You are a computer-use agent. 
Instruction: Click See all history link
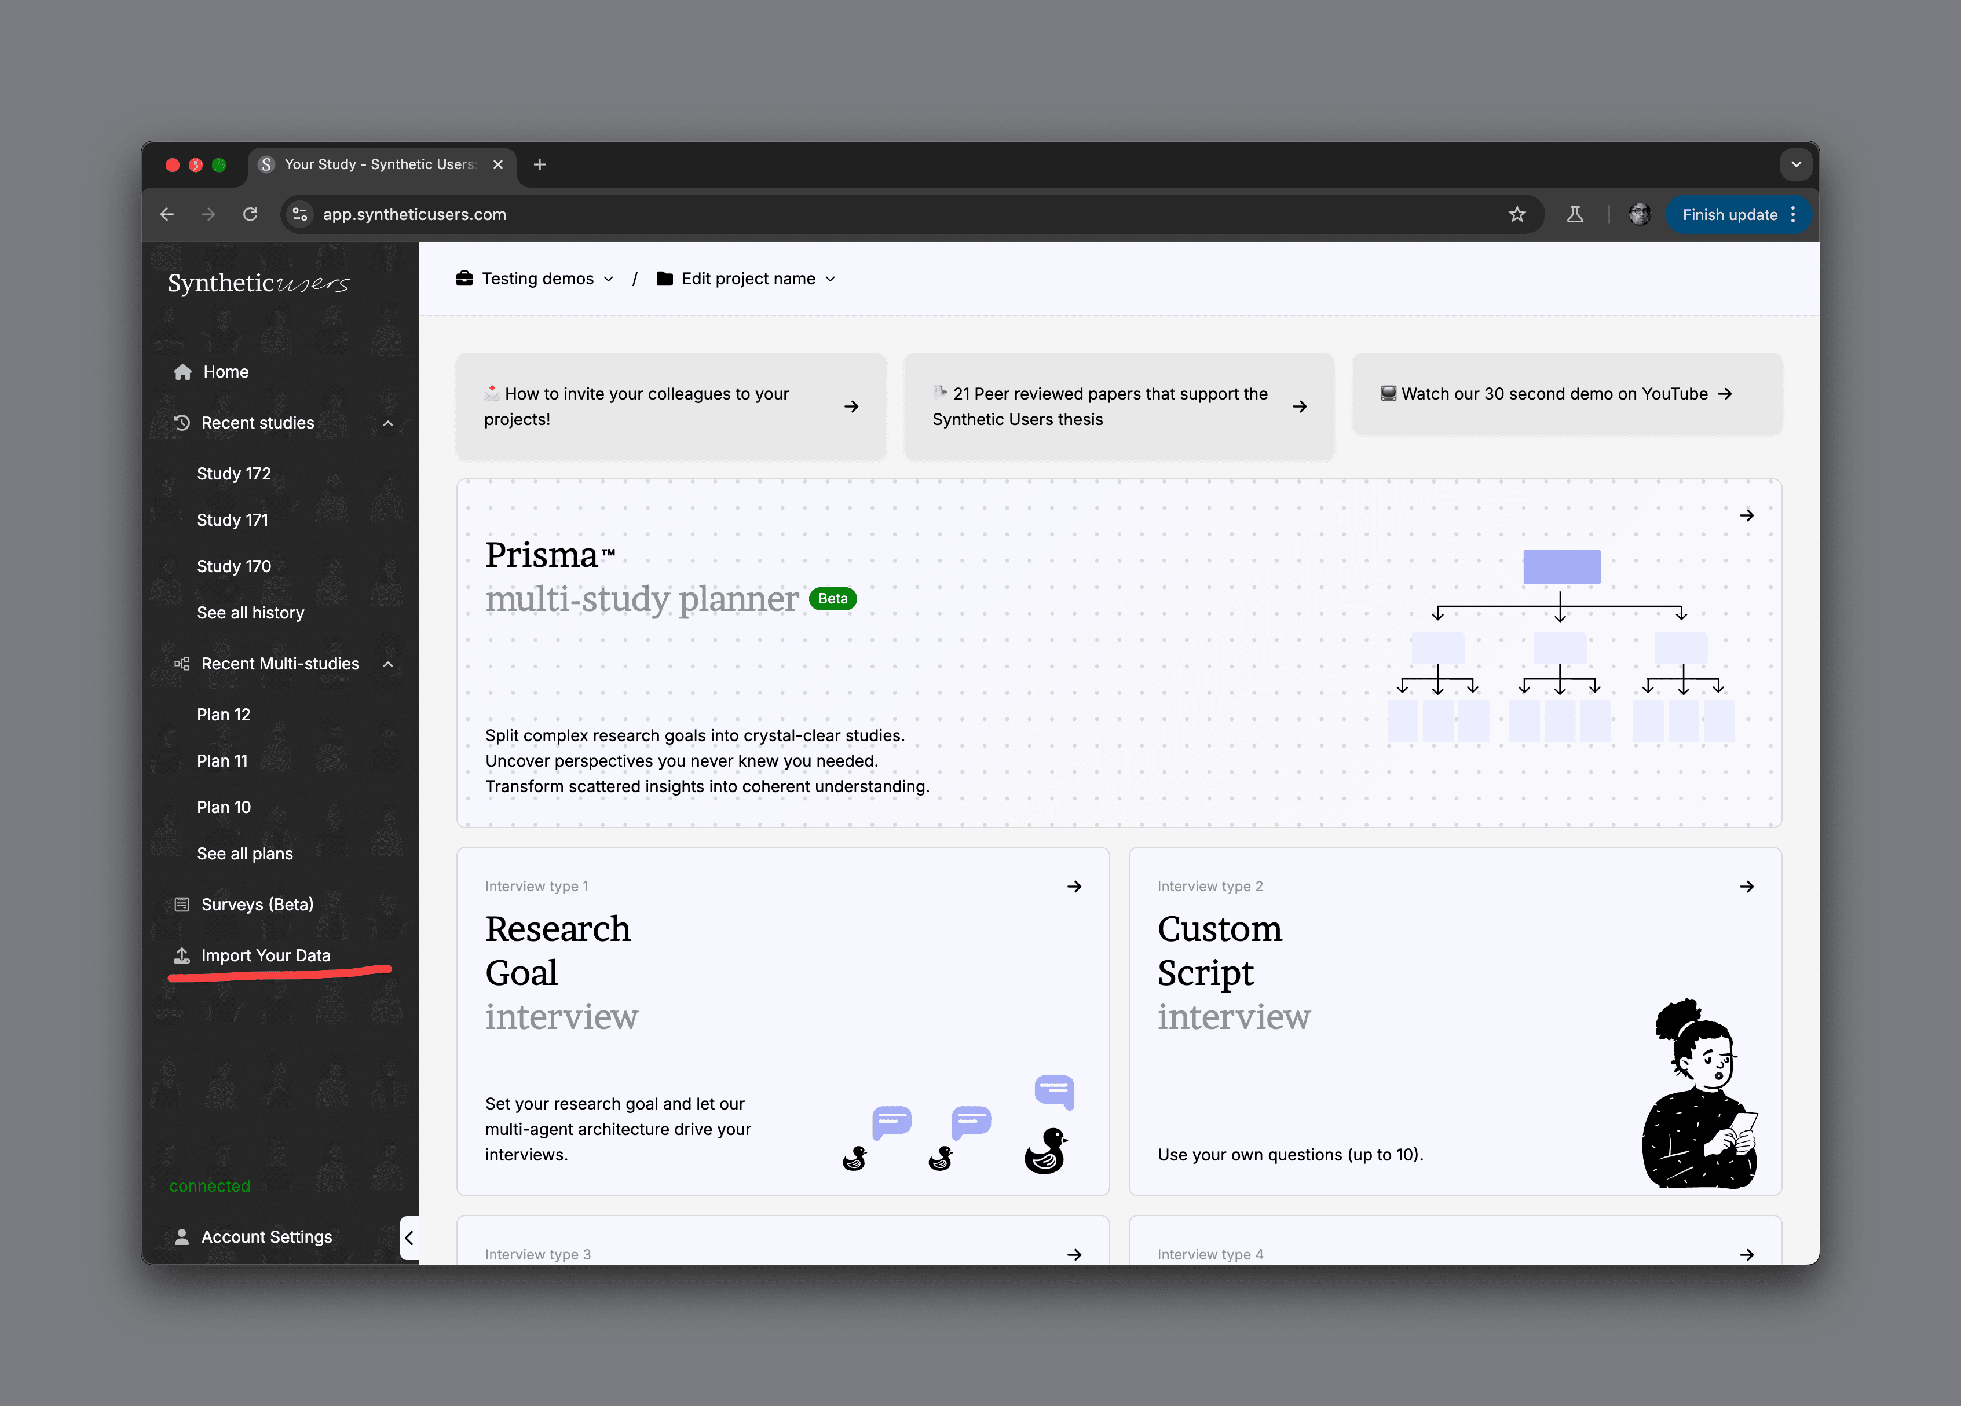250,612
